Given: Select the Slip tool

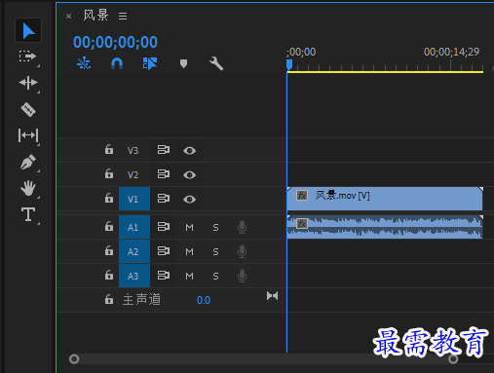Looking at the screenshot, I should (28, 135).
